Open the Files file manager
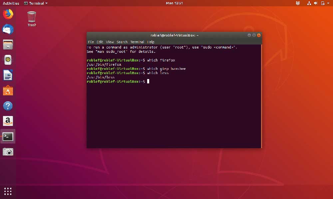This screenshot has width=333, height=199. tap(7, 45)
